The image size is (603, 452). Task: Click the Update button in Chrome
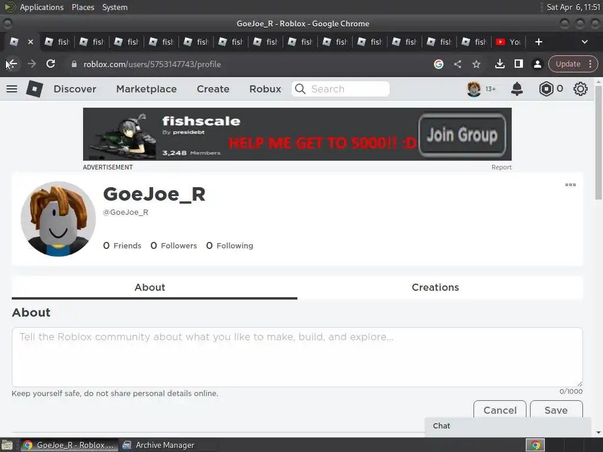(x=568, y=64)
